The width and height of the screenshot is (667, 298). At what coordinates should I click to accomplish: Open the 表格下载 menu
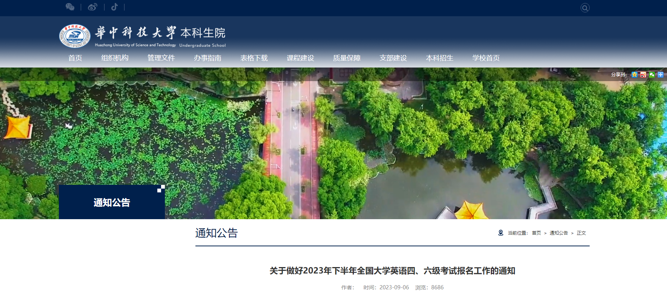(x=254, y=58)
